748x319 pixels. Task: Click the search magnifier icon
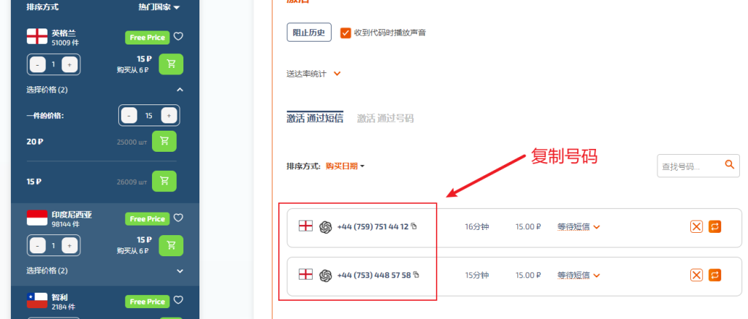[730, 164]
